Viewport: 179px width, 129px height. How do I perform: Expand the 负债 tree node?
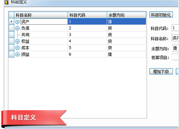tap(17, 28)
